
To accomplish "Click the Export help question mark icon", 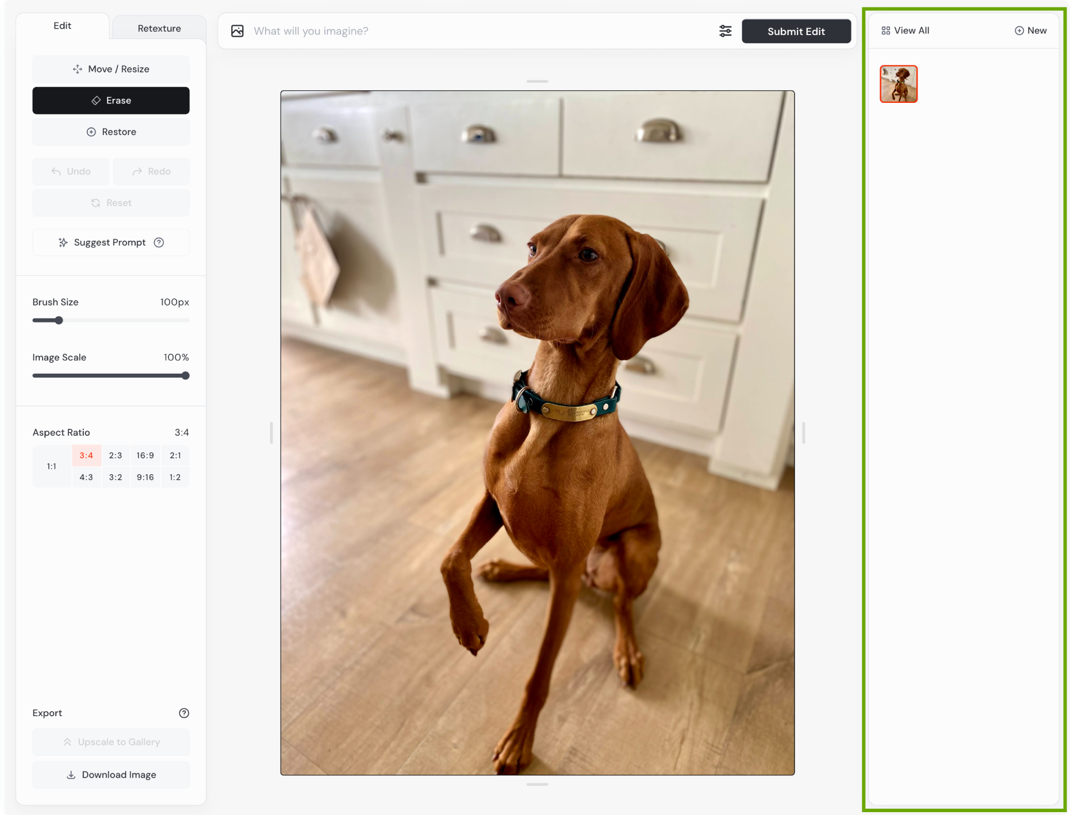I will pos(184,713).
